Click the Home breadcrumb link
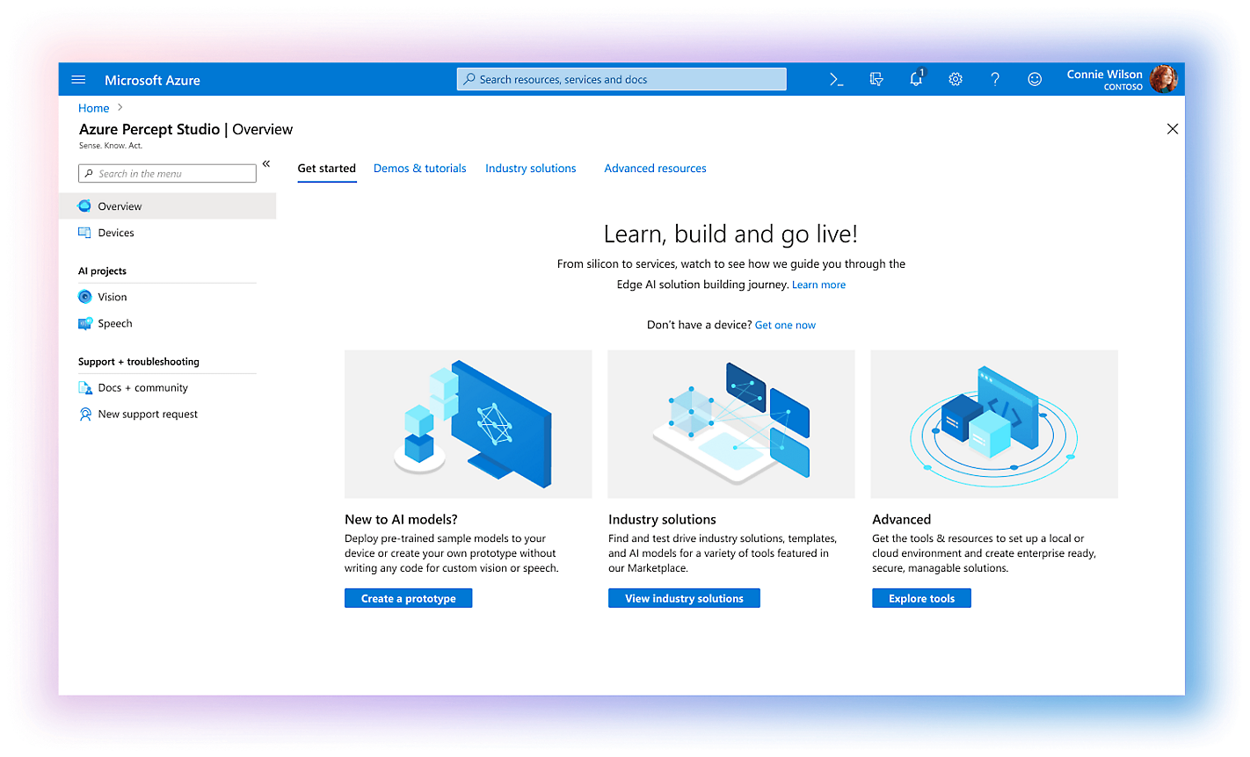 [x=94, y=108]
